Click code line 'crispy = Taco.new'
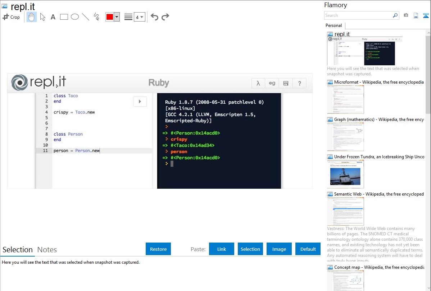The image size is (431, 291). (x=74, y=112)
